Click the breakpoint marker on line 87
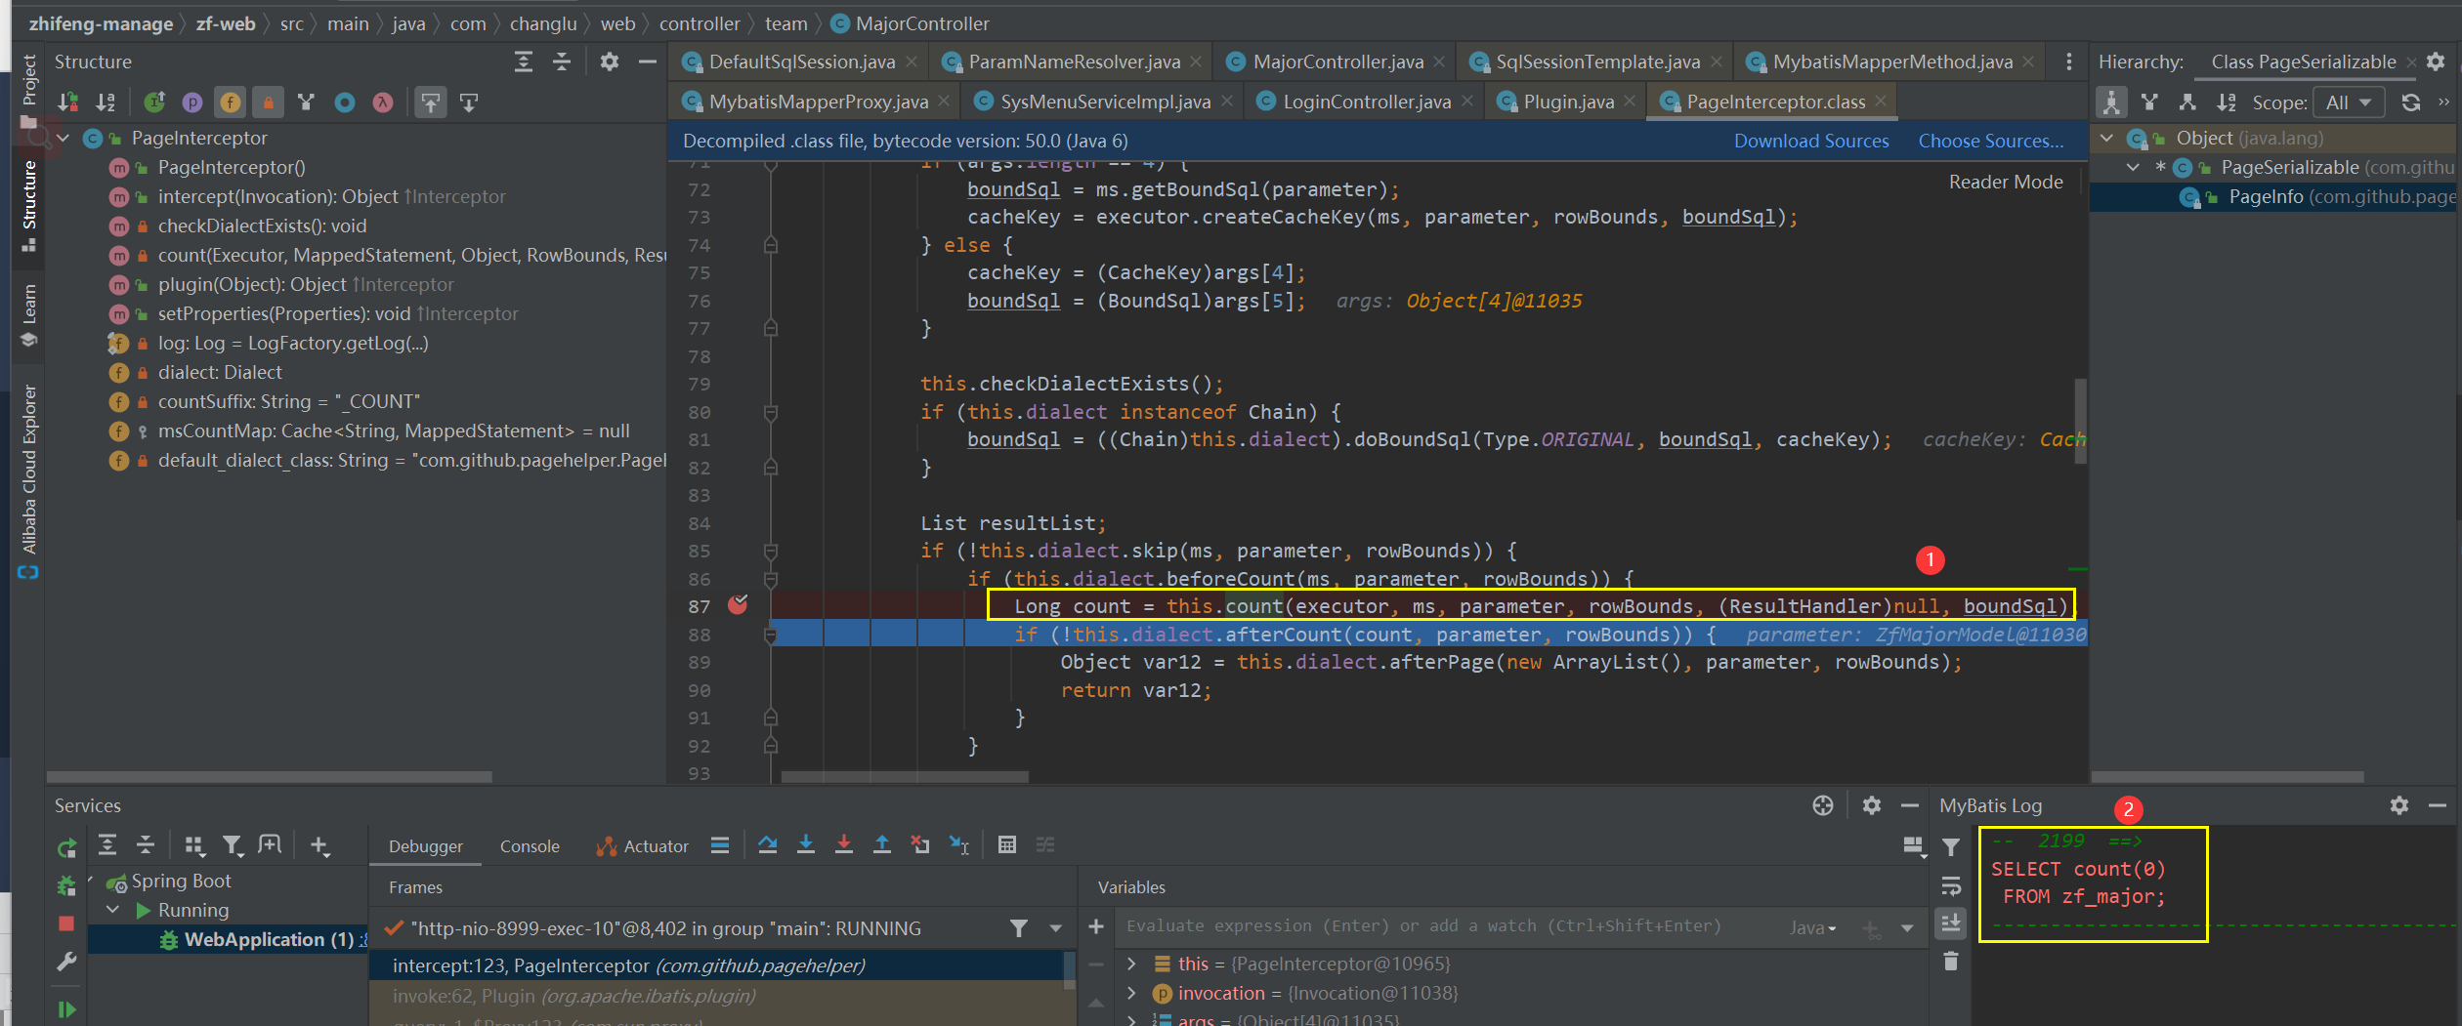 738,605
